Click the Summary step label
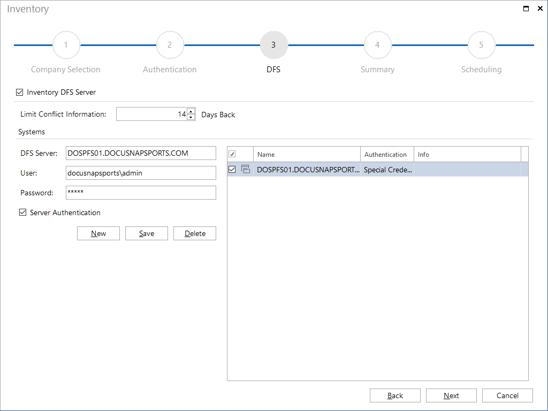The width and height of the screenshot is (548, 411). (377, 70)
